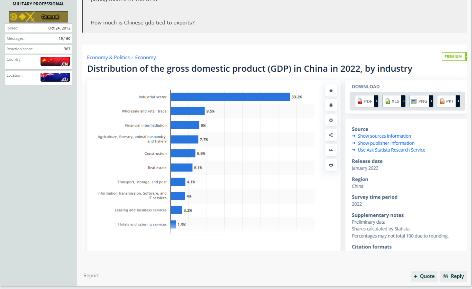Click Show sources information link
Screen dimensions: 472x289
(384, 136)
